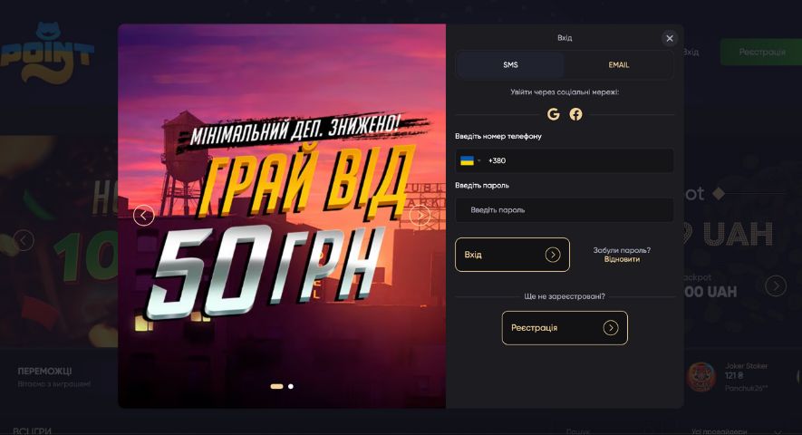Click the green Реєстрація button in page header

point(761,52)
